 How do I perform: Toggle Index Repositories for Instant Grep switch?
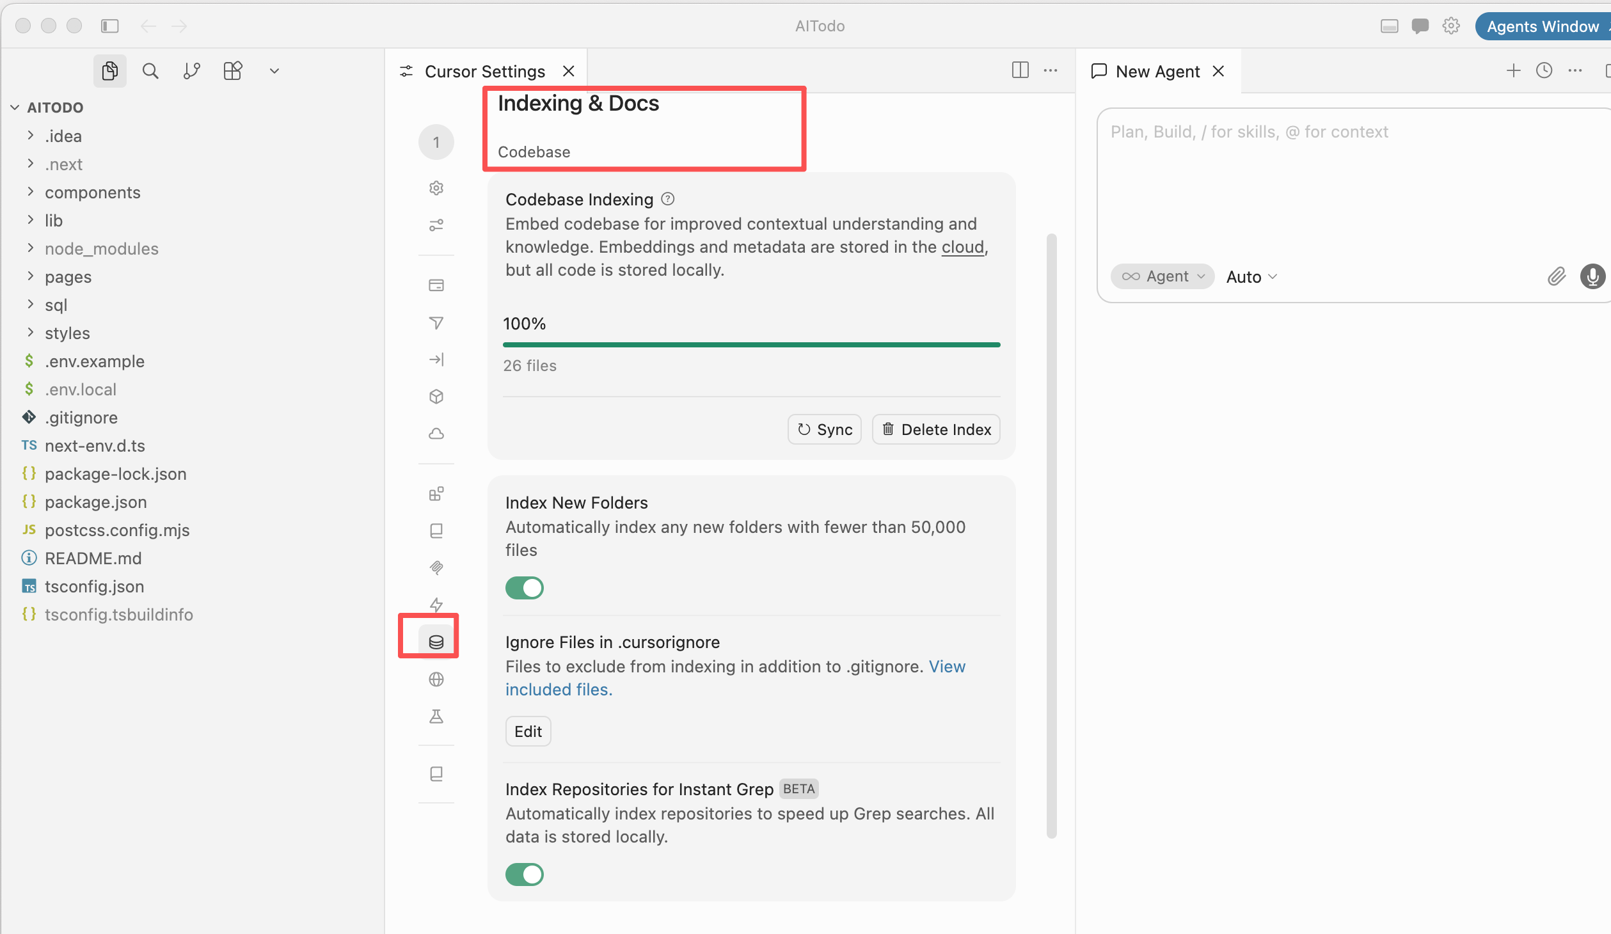tap(525, 875)
